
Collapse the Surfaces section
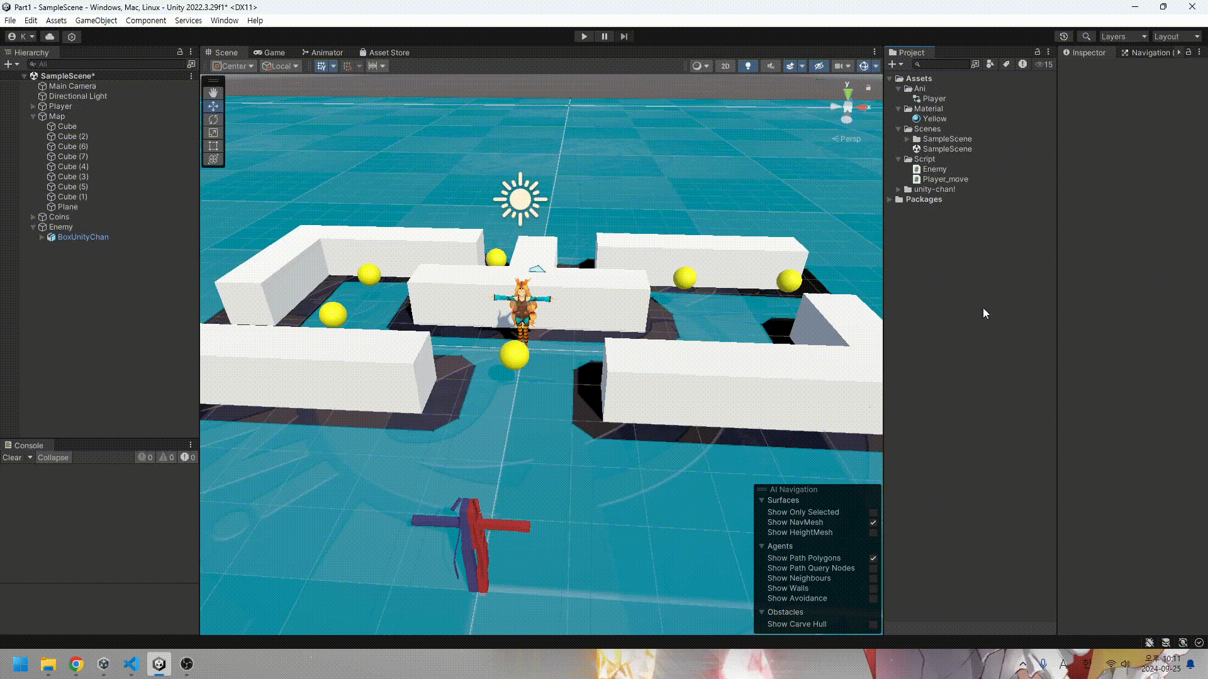pyautogui.click(x=761, y=500)
